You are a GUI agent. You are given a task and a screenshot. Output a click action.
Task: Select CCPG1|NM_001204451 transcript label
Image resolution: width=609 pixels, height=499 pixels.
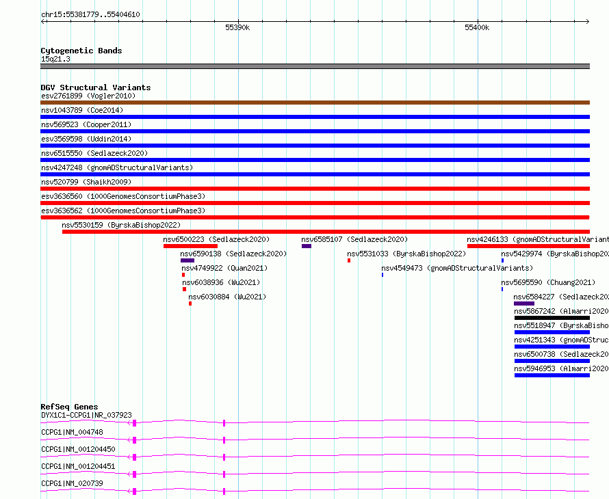click(x=78, y=466)
